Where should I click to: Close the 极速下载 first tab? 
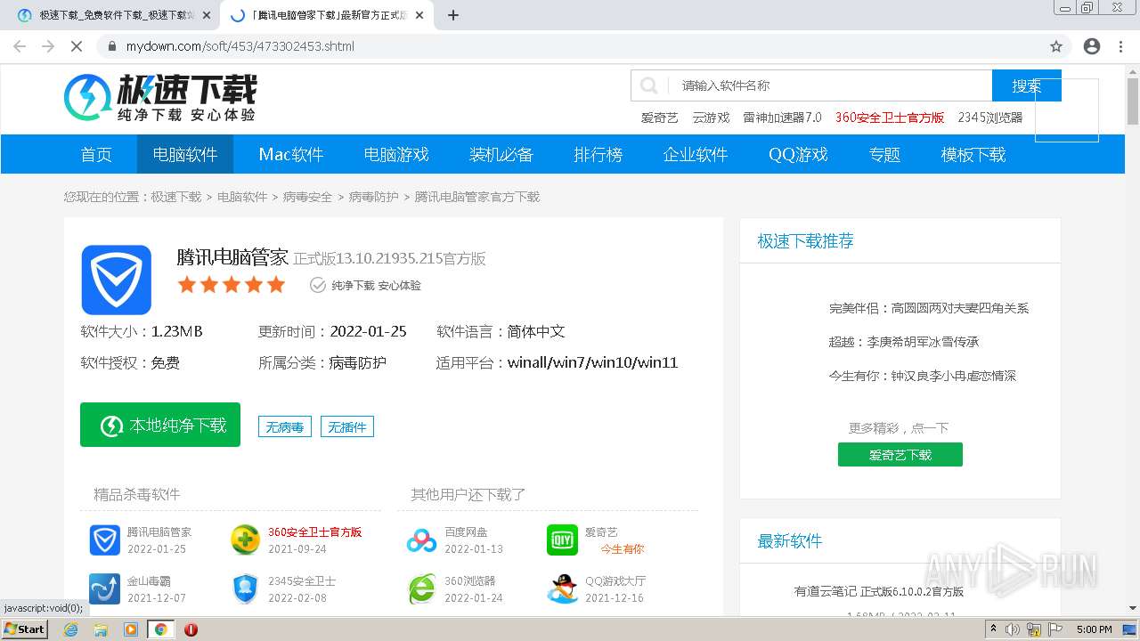point(207,15)
